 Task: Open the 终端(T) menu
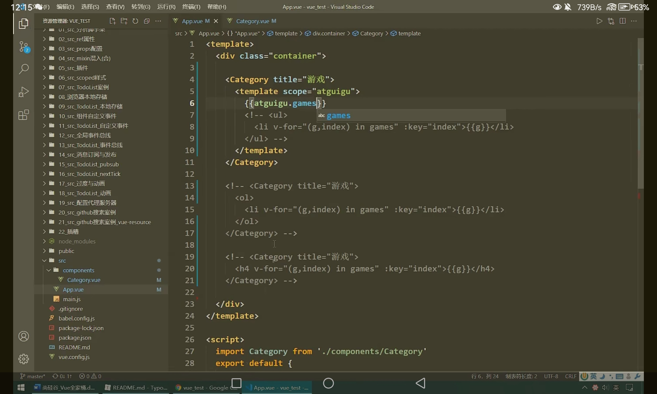coord(191,7)
